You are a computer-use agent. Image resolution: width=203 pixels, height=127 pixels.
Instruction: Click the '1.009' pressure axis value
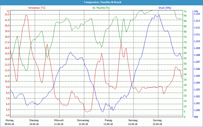pos(197,48)
